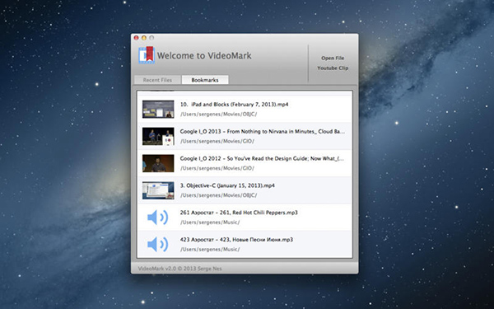Image resolution: width=494 pixels, height=309 pixels.
Task: Click speaker icon for Новые Песни Июня.mp3
Action: (x=157, y=245)
